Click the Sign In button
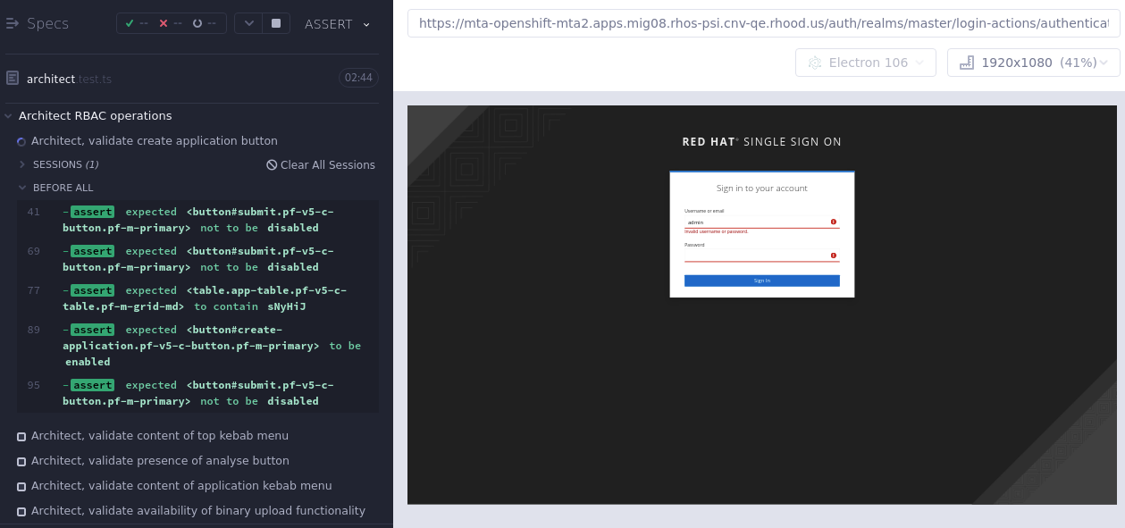Screen dimensions: 1125x528 (761, 281)
